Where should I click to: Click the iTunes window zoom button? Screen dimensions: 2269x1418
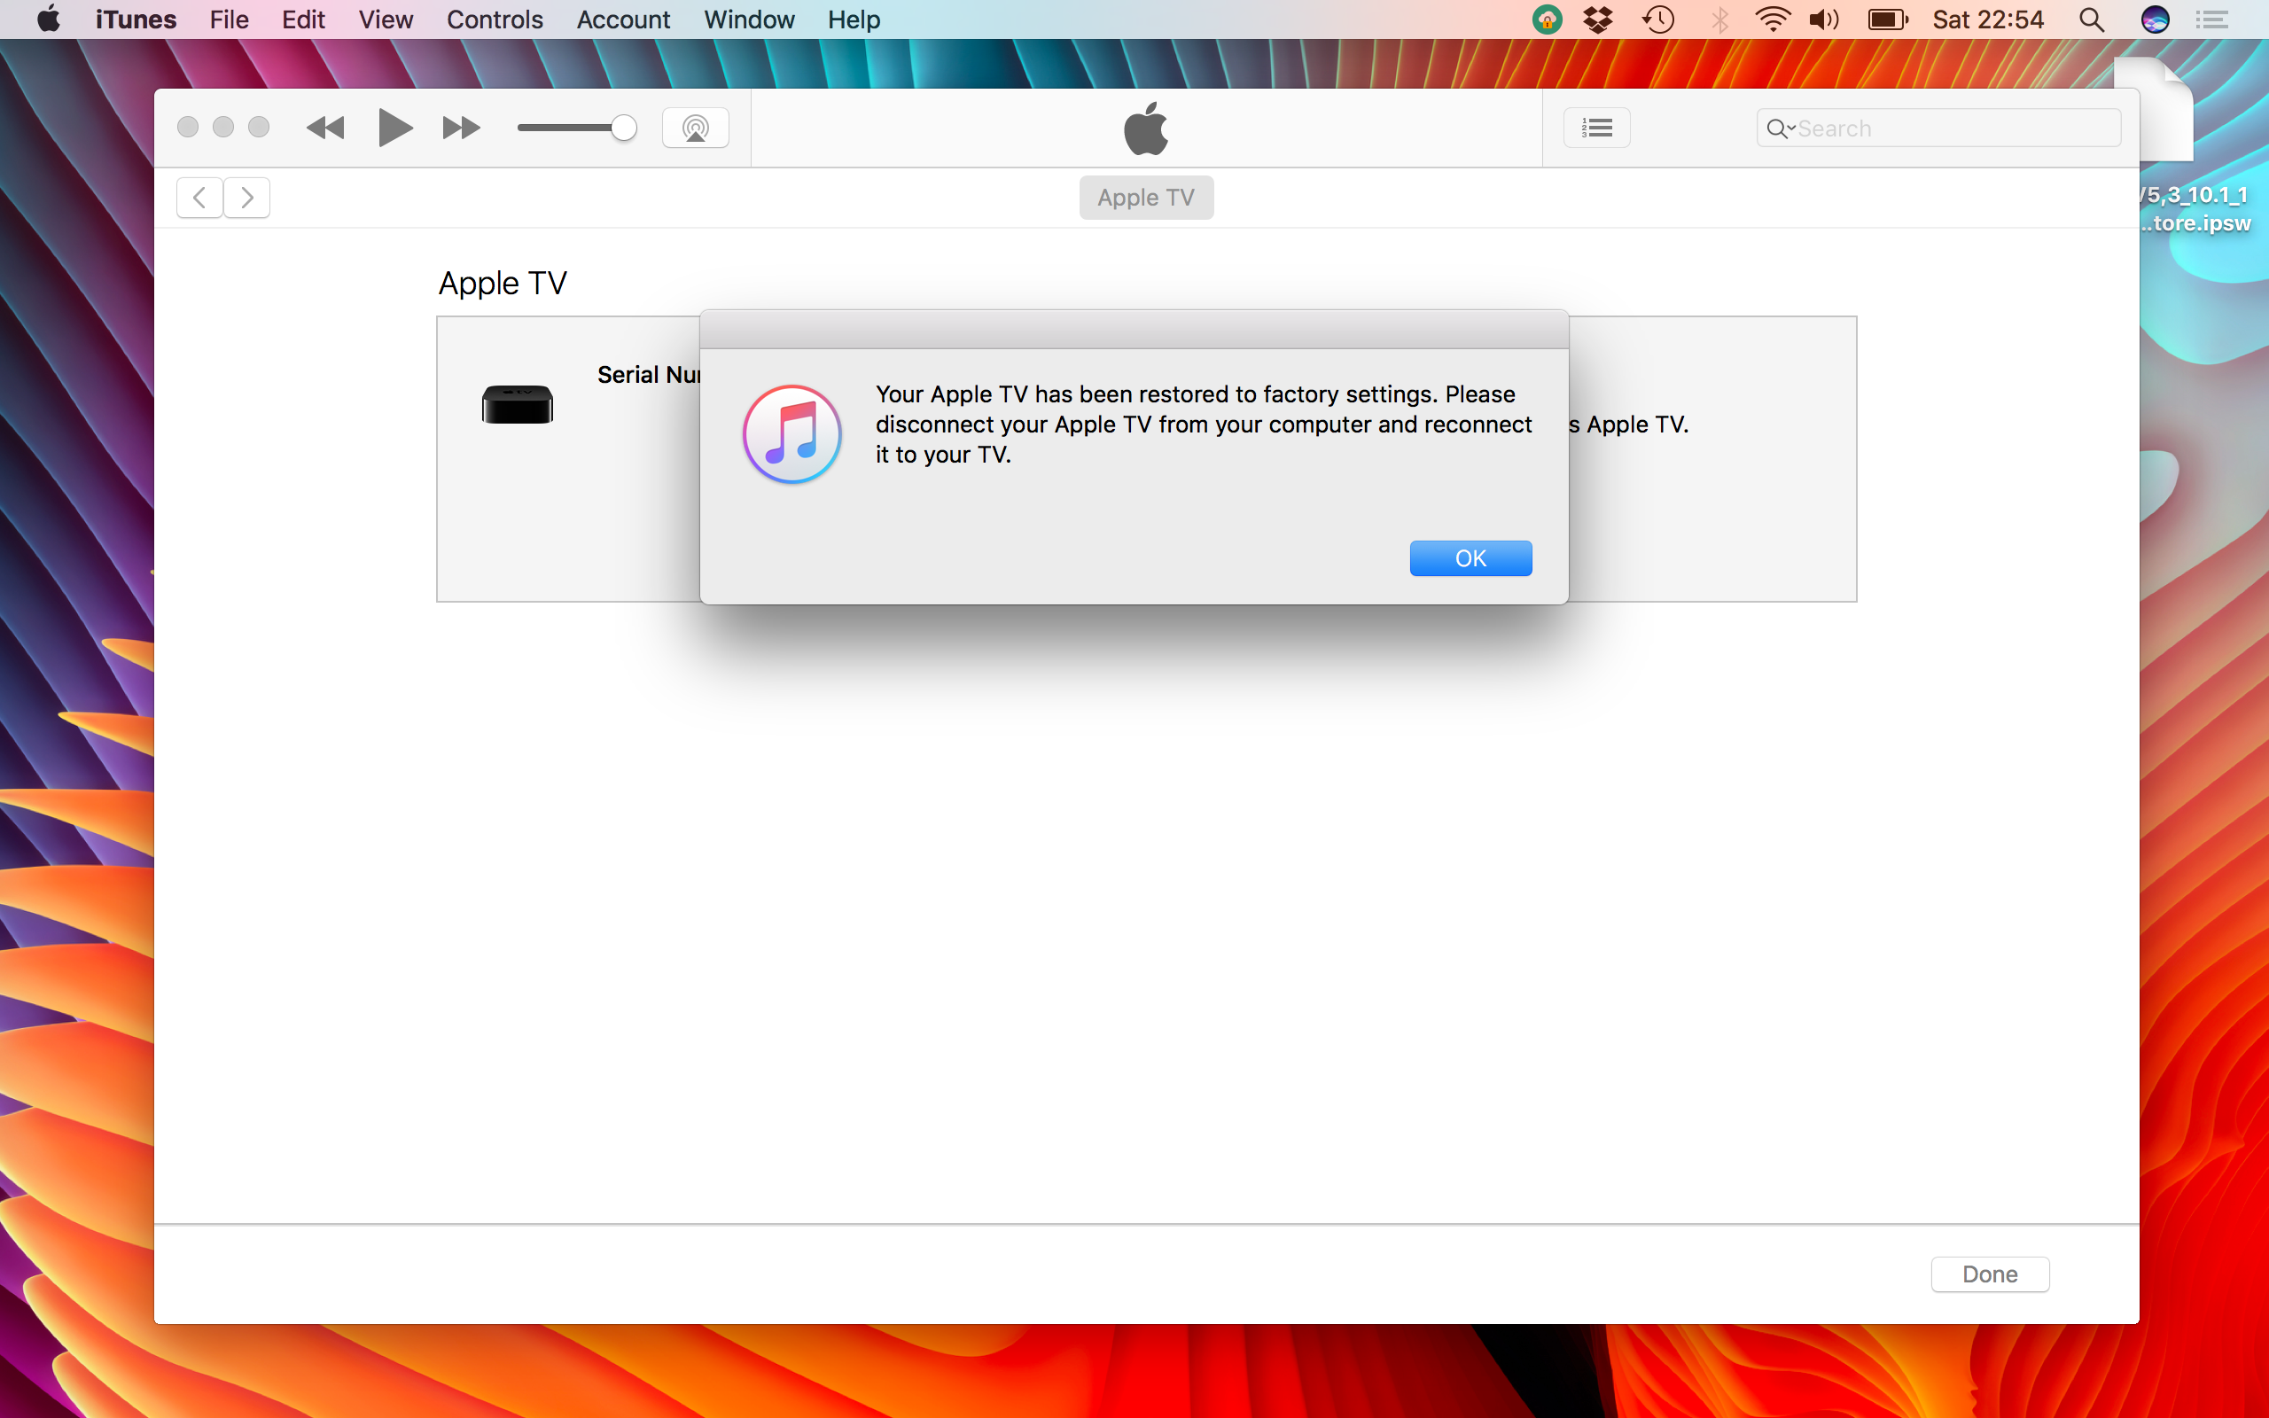point(259,127)
